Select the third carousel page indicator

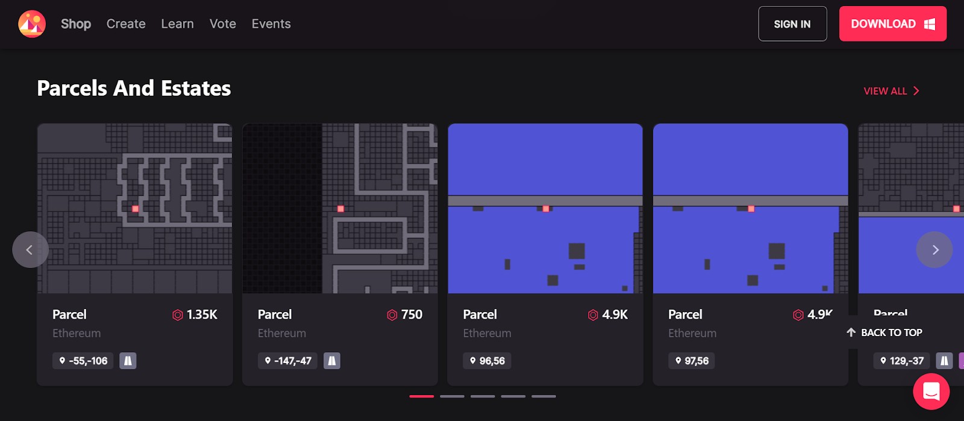(x=483, y=396)
